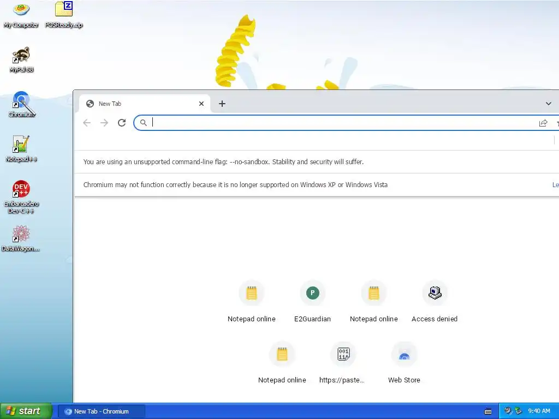Launch Embarcadero Dev-C++ shortcut
559x419 pixels.
coord(21,197)
